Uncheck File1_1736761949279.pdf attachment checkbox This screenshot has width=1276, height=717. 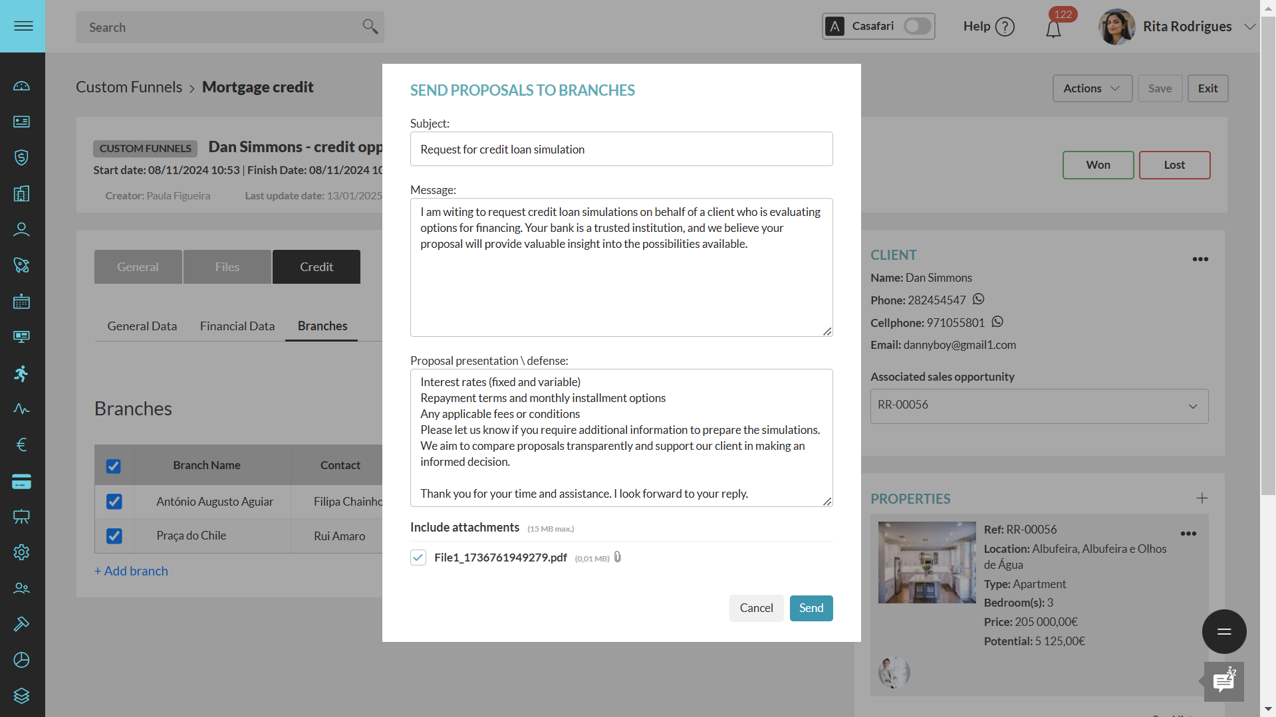418,558
